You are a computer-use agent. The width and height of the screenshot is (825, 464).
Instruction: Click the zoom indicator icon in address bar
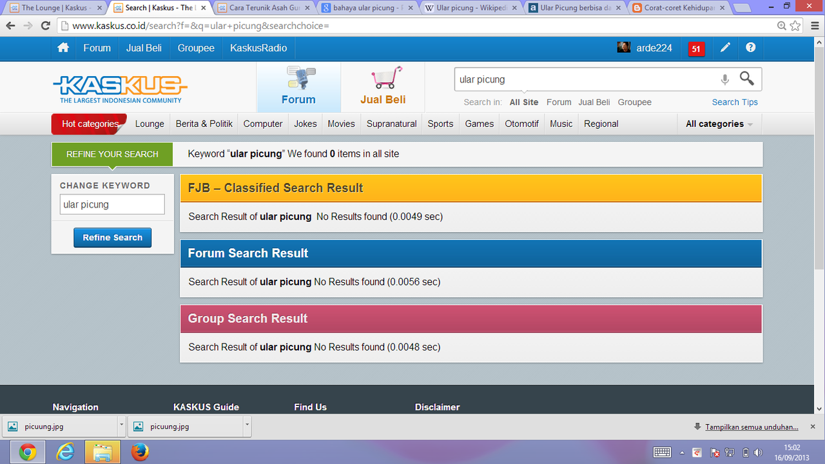click(x=782, y=26)
